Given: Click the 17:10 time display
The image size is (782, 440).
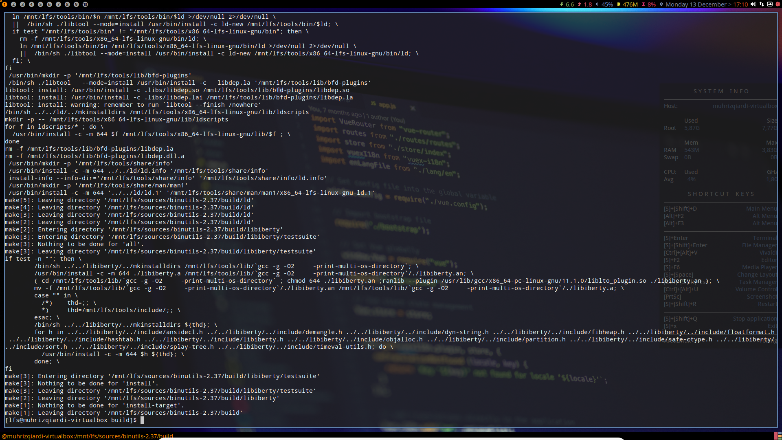Looking at the screenshot, I should (x=740, y=4).
